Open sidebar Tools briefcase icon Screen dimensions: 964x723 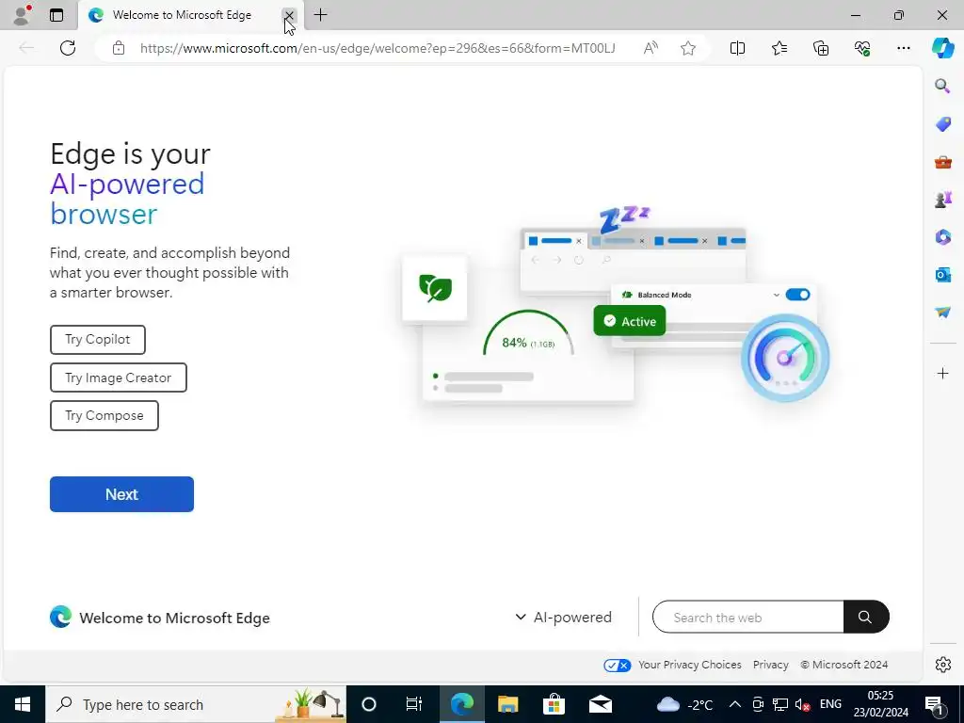(x=942, y=162)
